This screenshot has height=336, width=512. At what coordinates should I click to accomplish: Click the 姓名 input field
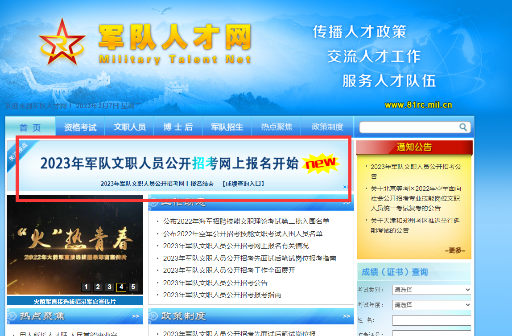pyautogui.click(x=432, y=320)
